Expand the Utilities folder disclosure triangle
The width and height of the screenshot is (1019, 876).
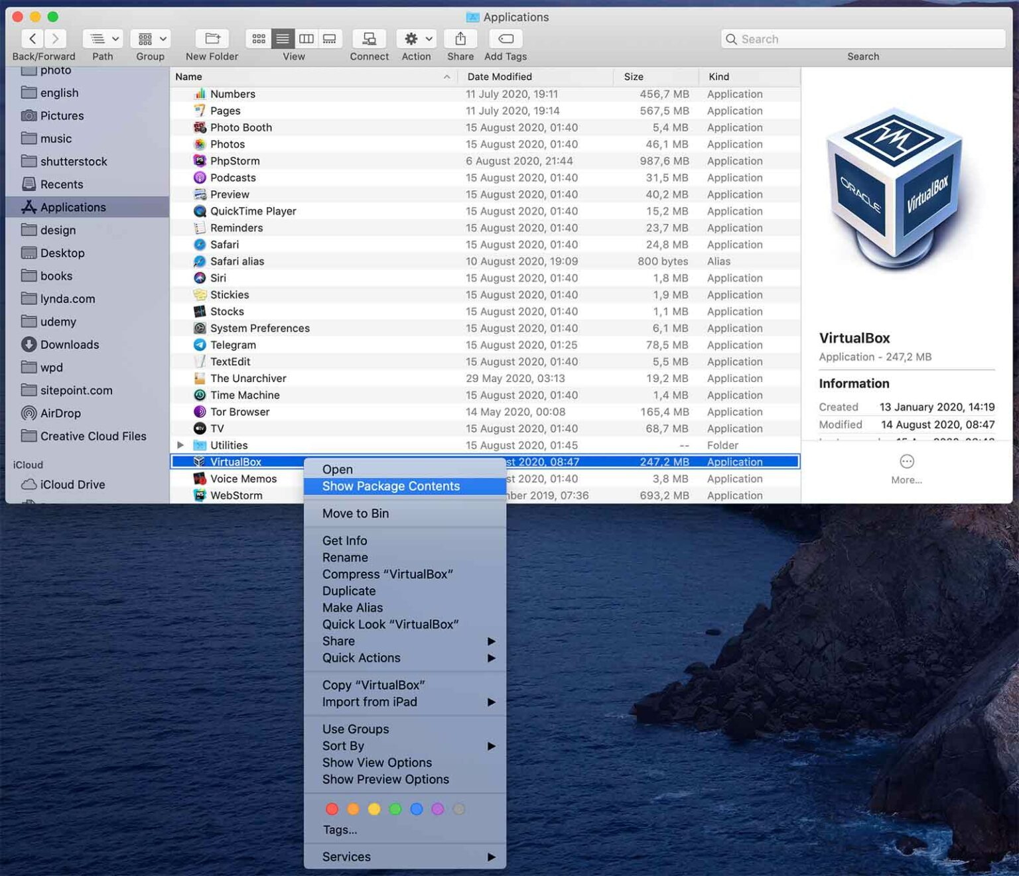180,445
